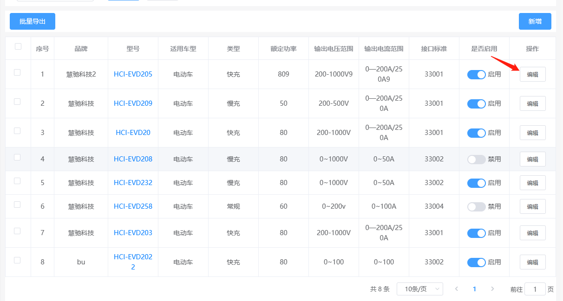The width and height of the screenshot is (563, 301).
Task: Open the HCI-EVD205 model link
Action: pos(133,74)
